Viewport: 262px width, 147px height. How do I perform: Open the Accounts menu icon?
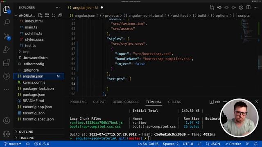coord(7,120)
